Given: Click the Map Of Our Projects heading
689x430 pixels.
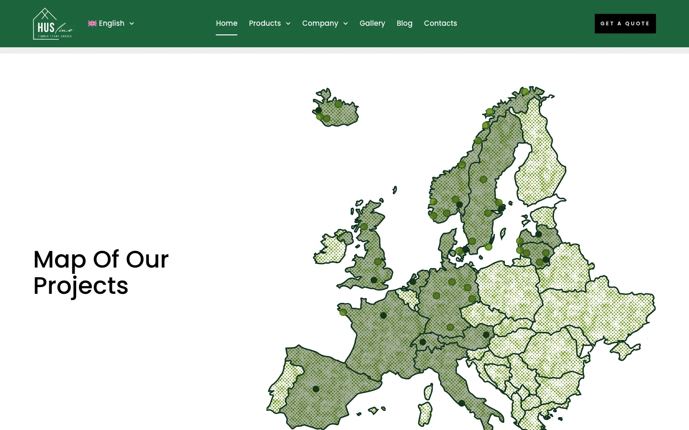Looking at the screenshot, I should coord(101,272).
